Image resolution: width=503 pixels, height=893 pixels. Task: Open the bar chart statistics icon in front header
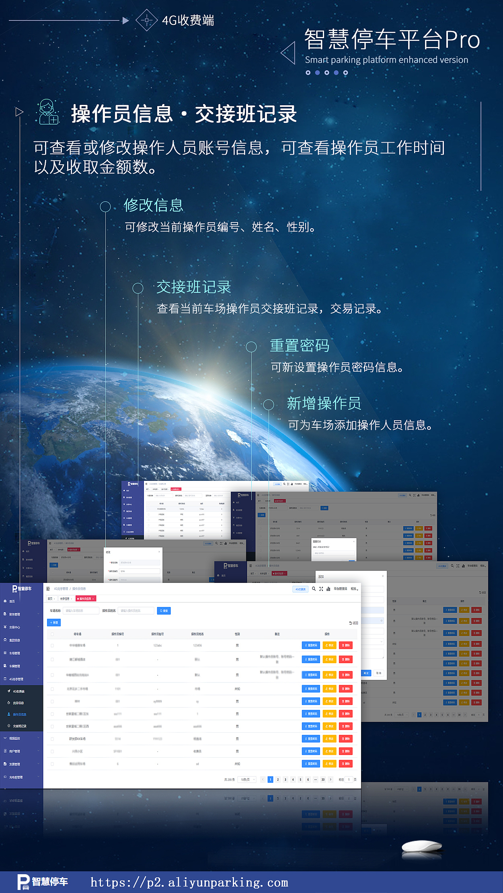pyautogui.click(x=328, y=589)
